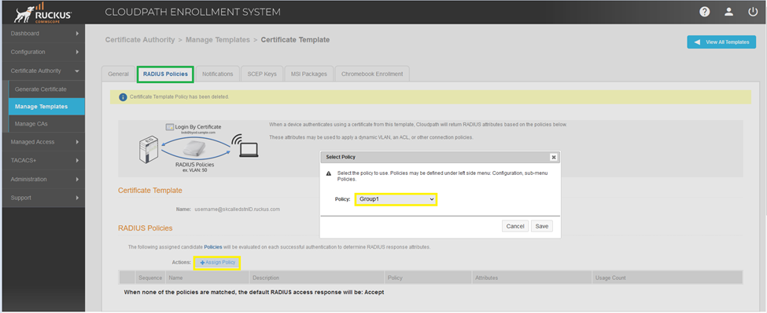The height and width of the screenshot is (313, 767).
Task: Open the Policies link in description
Action: [212, 247]
